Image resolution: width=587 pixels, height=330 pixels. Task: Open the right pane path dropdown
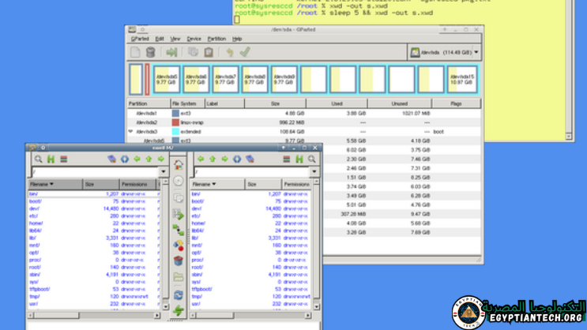click(314, 171)
